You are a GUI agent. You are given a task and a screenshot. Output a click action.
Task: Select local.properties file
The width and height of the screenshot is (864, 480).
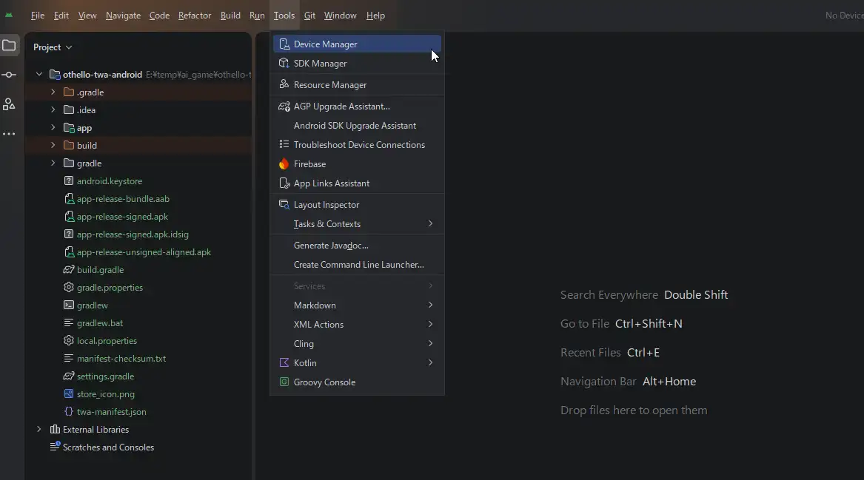[x=107, y=341]
